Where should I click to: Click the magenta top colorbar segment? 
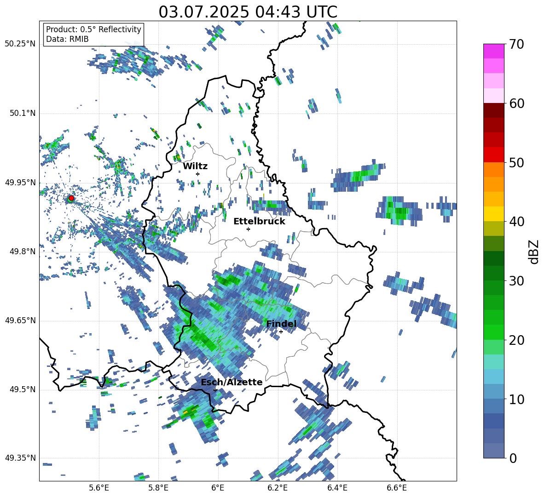pyautogui.click(x=493, y=51)
